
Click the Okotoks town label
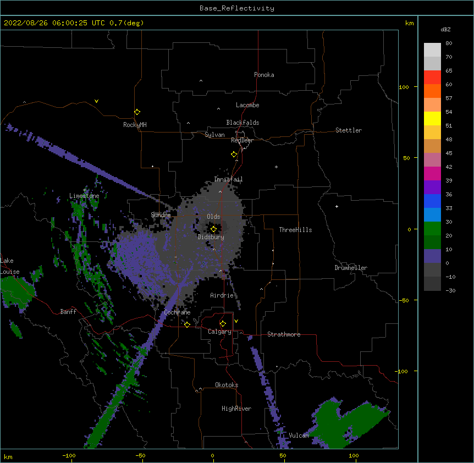pyautogui.click(x=227, y=385)
